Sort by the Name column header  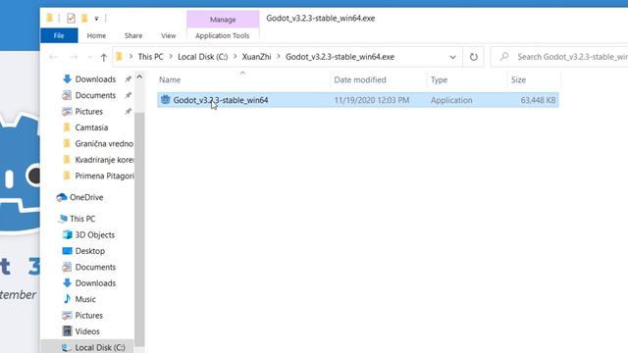pos(170,79)
